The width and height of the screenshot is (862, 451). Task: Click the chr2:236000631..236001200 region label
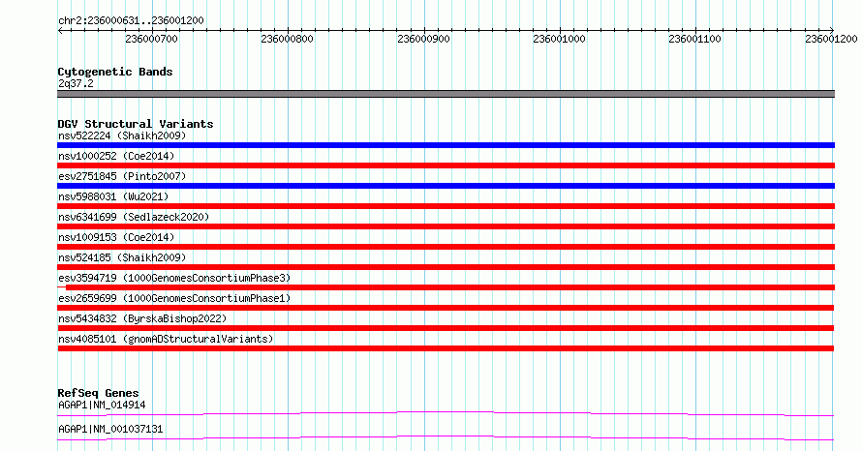click(131, 20)
